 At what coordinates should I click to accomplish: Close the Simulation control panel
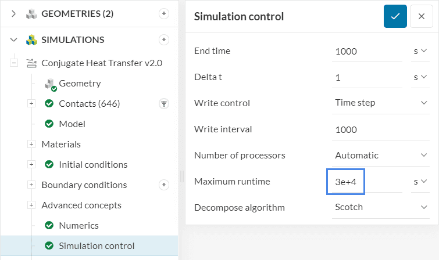click(422, 16)
